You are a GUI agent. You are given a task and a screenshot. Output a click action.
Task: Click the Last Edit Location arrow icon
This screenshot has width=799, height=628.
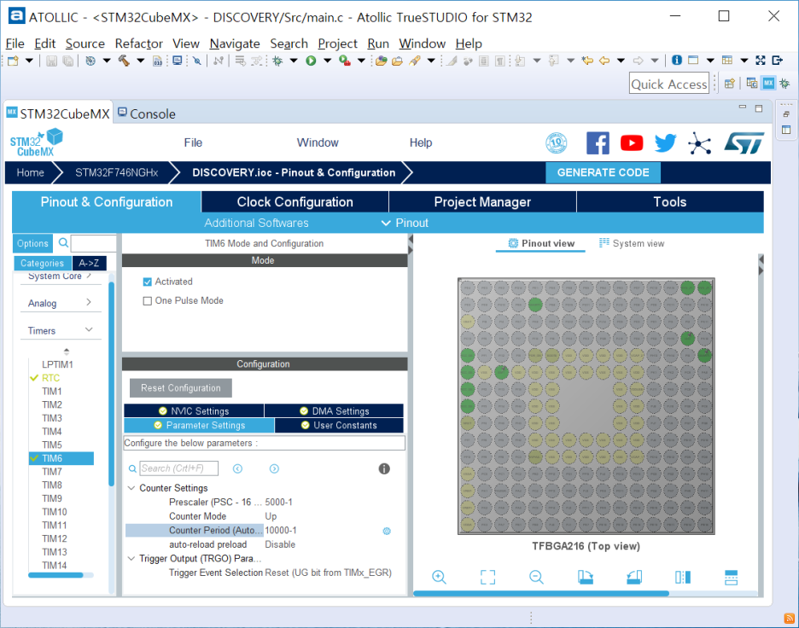pos(587,61)
